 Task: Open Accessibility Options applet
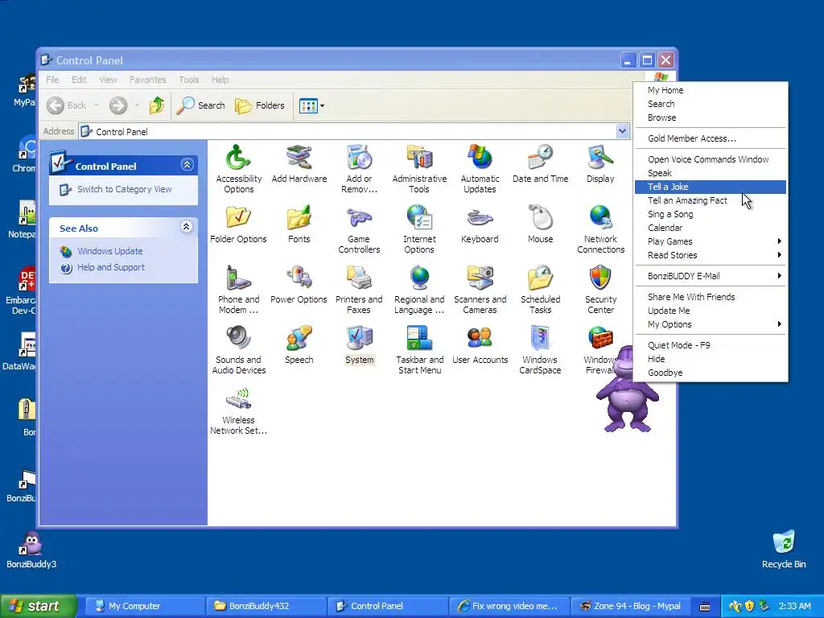point(238,169)
